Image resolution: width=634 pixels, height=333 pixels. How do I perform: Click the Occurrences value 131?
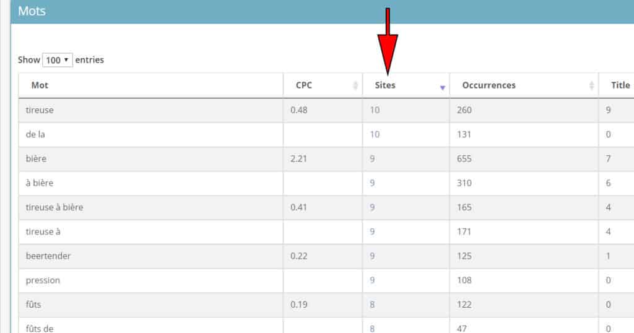464,134
